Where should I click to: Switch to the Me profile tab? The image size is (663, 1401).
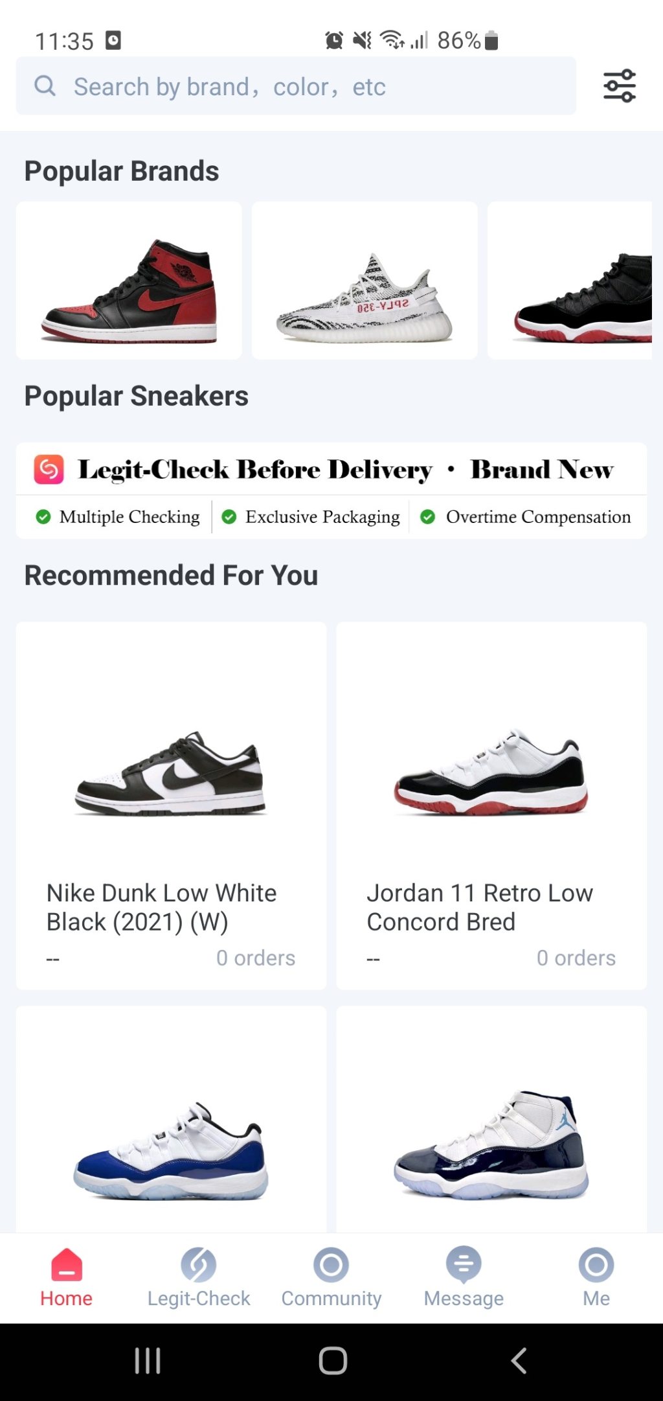click(596, 1277)
